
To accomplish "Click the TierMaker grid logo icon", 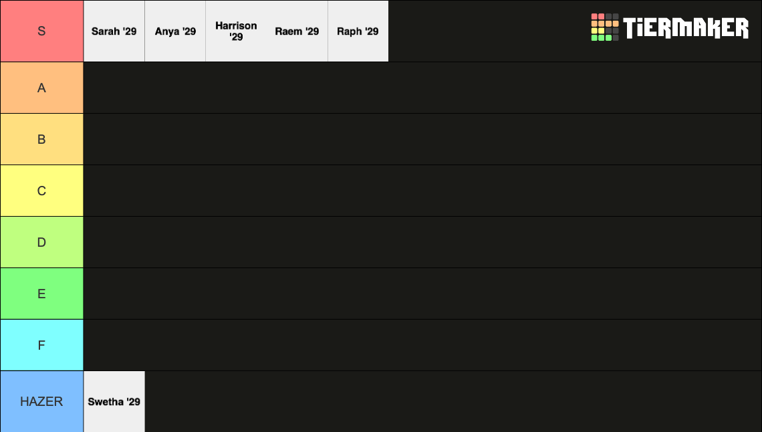I will [x=604, y=27].
